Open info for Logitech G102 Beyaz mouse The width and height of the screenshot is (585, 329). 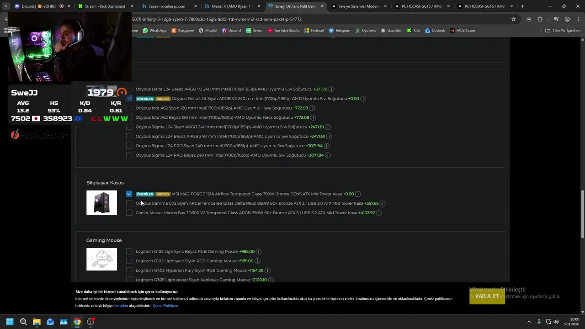coord(259,252)
